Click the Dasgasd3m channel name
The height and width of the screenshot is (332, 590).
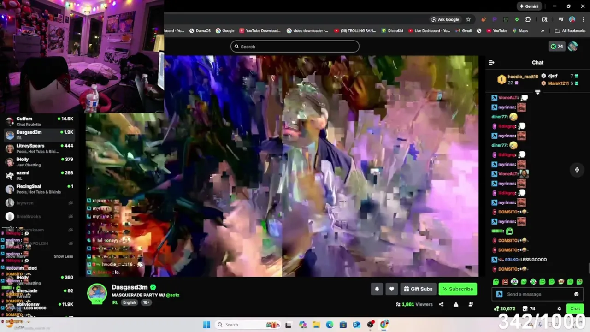click(130, 287)
